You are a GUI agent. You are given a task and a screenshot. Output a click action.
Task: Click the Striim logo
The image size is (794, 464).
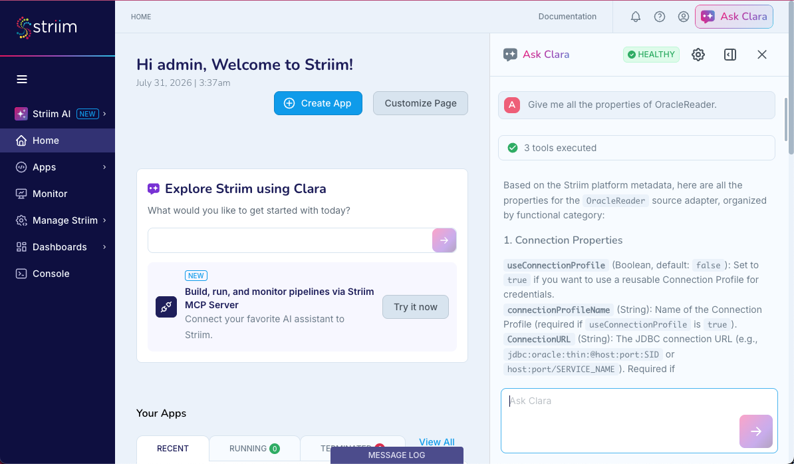point(47,27)
